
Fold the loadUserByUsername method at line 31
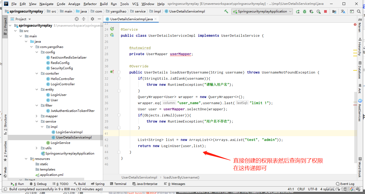[x=119, y=72]
